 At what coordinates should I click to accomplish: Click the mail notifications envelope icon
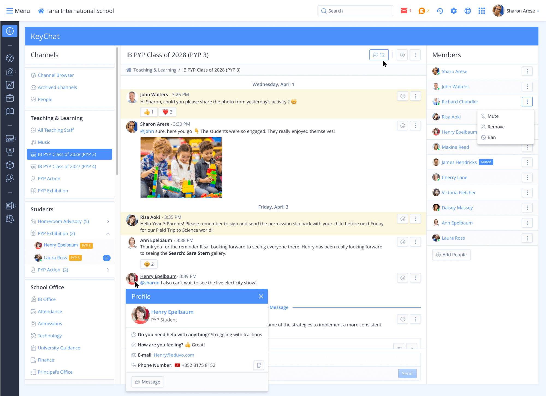404,11
